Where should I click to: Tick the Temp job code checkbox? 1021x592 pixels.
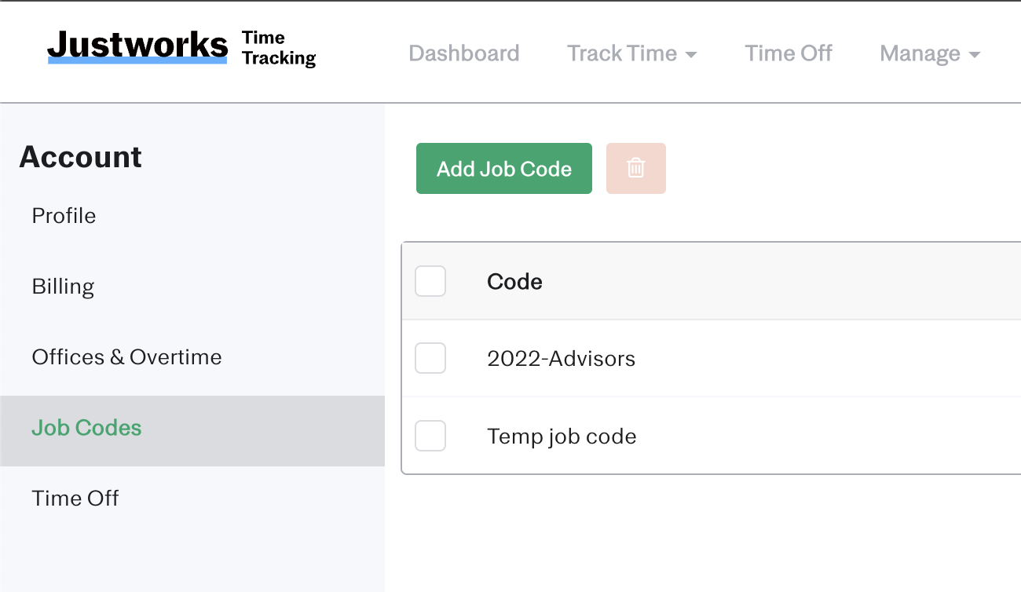click(430, 436)
